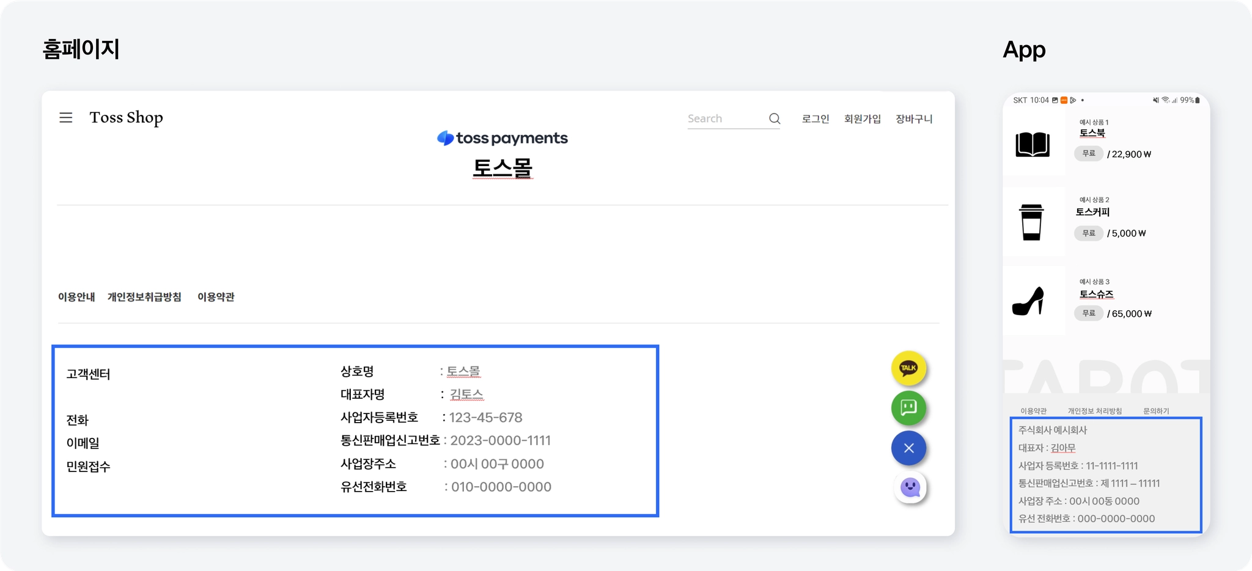Click the search magnifier icon
Screen dimensions: 1252x571
[775, 118]
